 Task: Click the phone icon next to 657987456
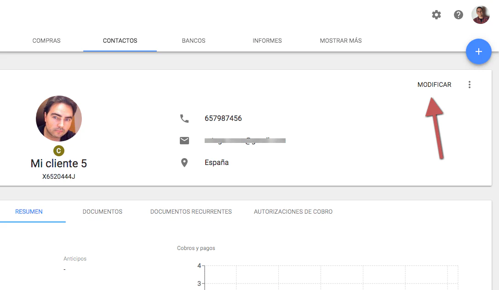pos(184,118)
